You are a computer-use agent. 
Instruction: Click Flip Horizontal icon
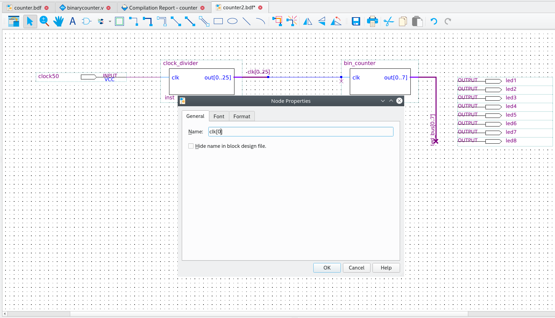(x=307, y=21)
